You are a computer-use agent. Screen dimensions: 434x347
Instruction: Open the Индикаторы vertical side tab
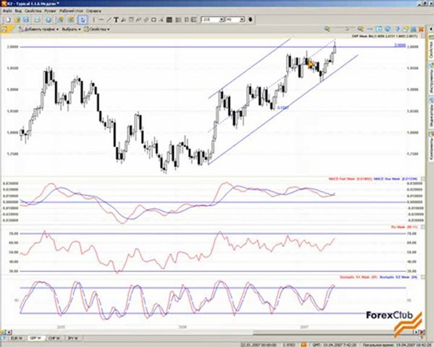tap(431, 112)
